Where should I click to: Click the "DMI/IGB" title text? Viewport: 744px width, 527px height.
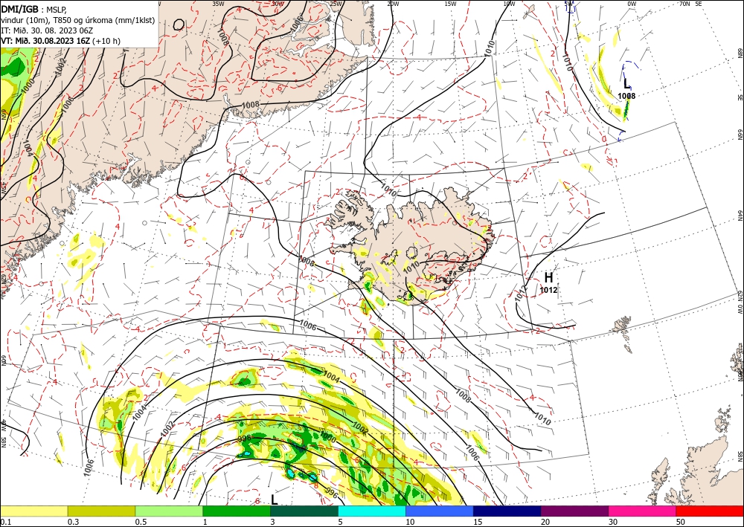(19, 8)
